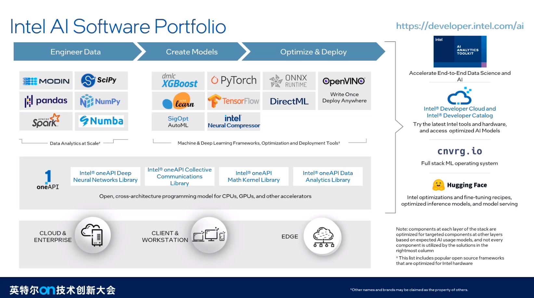This screenshot has height=298, width=534.
Task: Click the 'Data Analytics at Scale' caption
Action: pos(75,143)
